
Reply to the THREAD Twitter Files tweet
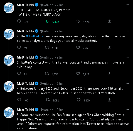pos(19,21)
